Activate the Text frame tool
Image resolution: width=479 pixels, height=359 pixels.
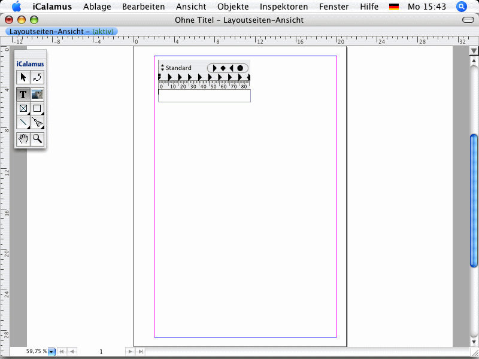[23, 95]
